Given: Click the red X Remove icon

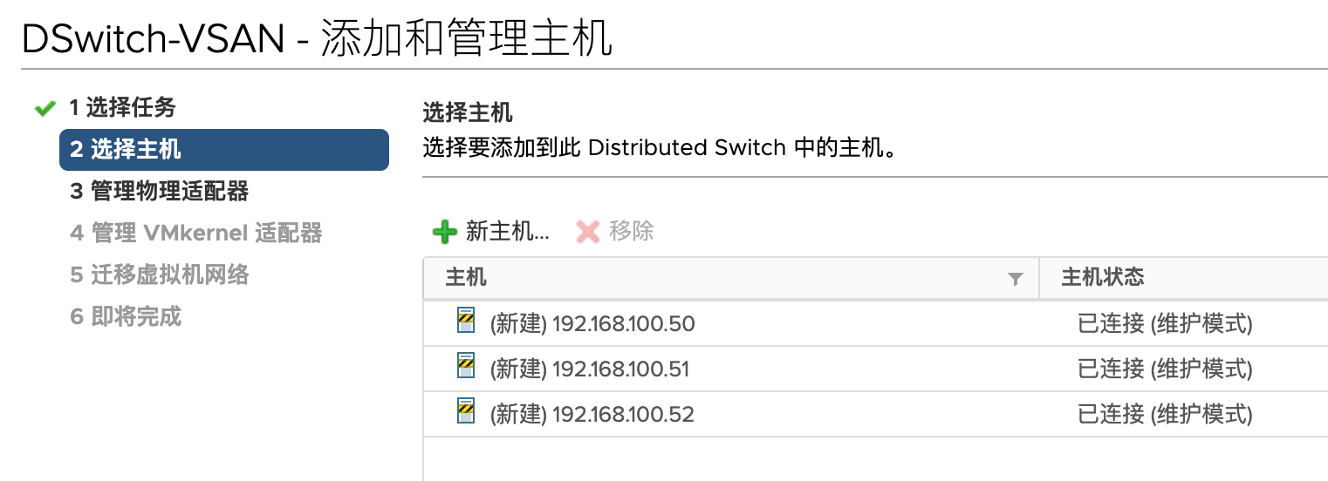Looking at the screenshot, I should [589, 232].
